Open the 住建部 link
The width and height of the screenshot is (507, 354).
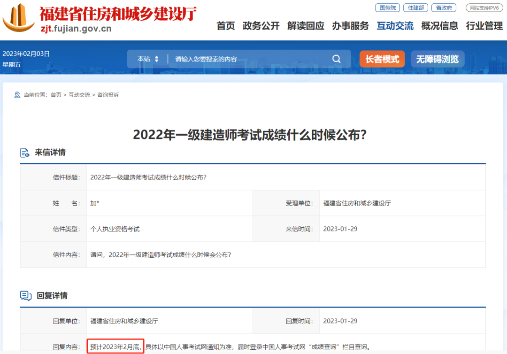tap(415, 8)
